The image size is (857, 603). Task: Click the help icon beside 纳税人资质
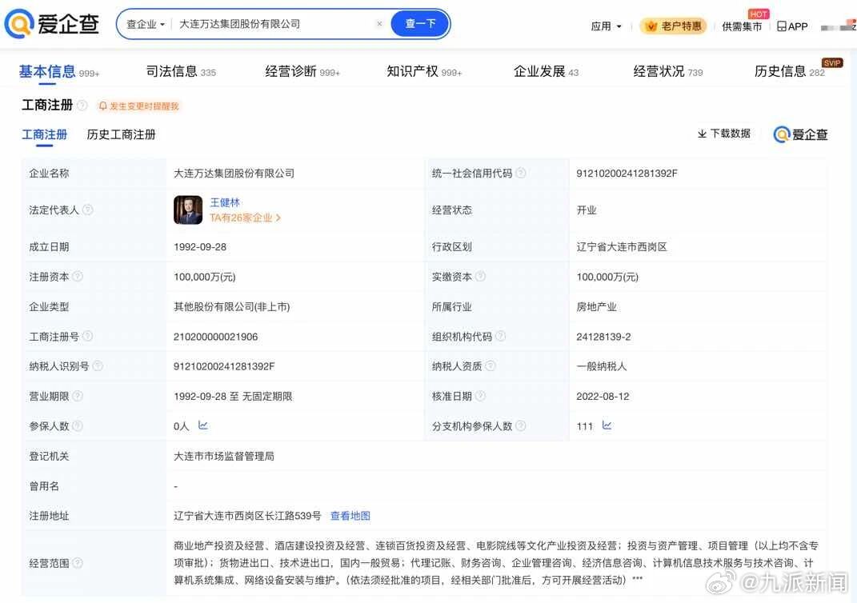pos(491,366)
